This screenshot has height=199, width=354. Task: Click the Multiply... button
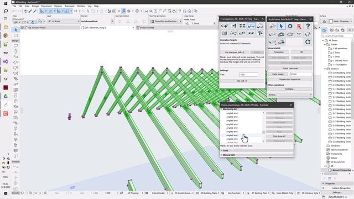click(290, 89)
